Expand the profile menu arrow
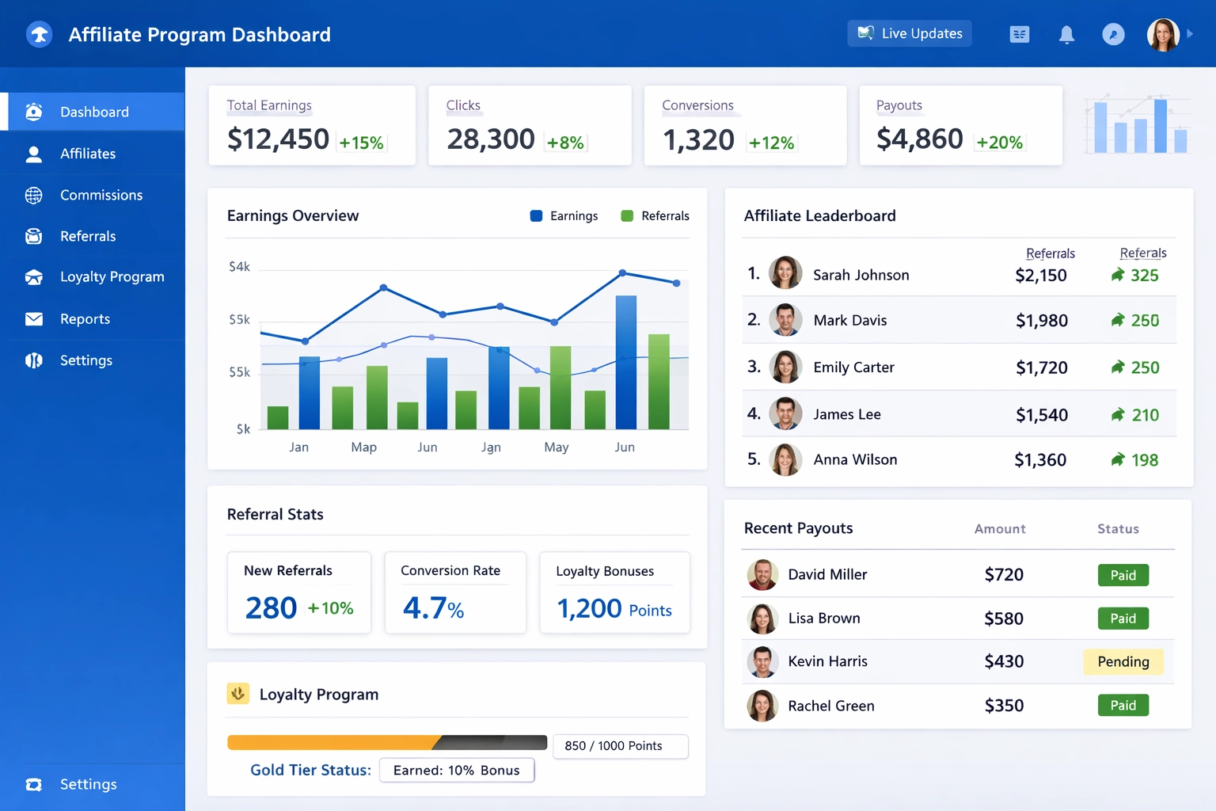Image resolution: width=1216 pixels, height=811 pixels. click(1190, 34)
